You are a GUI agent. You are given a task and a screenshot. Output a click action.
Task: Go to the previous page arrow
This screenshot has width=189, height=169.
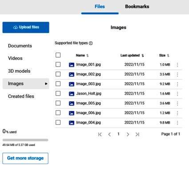pos(109,134)
